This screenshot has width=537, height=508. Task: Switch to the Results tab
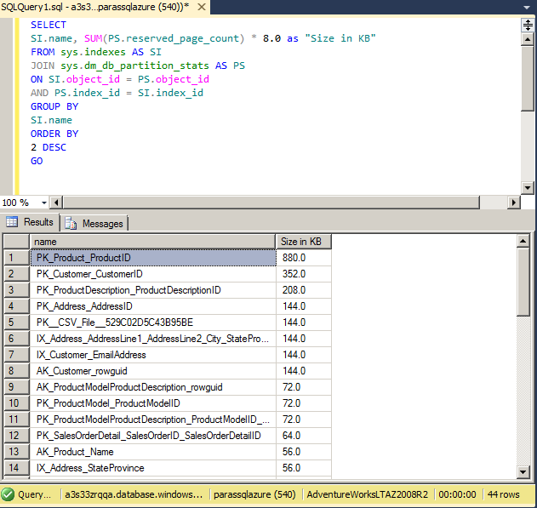pyautogui.click(x=30, y=222)
